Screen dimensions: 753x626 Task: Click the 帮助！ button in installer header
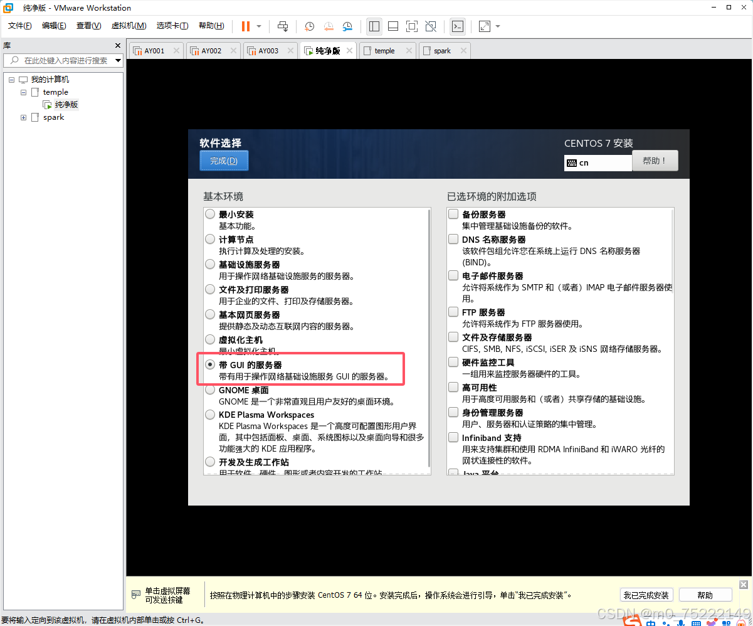pyautogui.click(x=655, y=161)
